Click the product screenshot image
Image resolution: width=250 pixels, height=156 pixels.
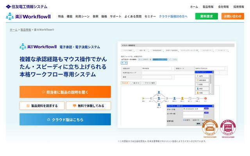point(177,85)
